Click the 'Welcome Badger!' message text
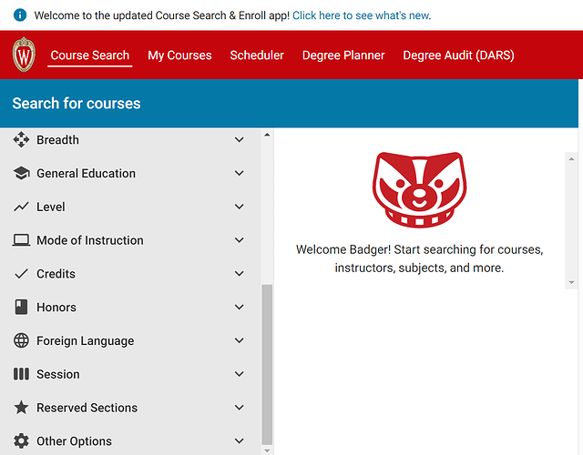 [419, 258]
